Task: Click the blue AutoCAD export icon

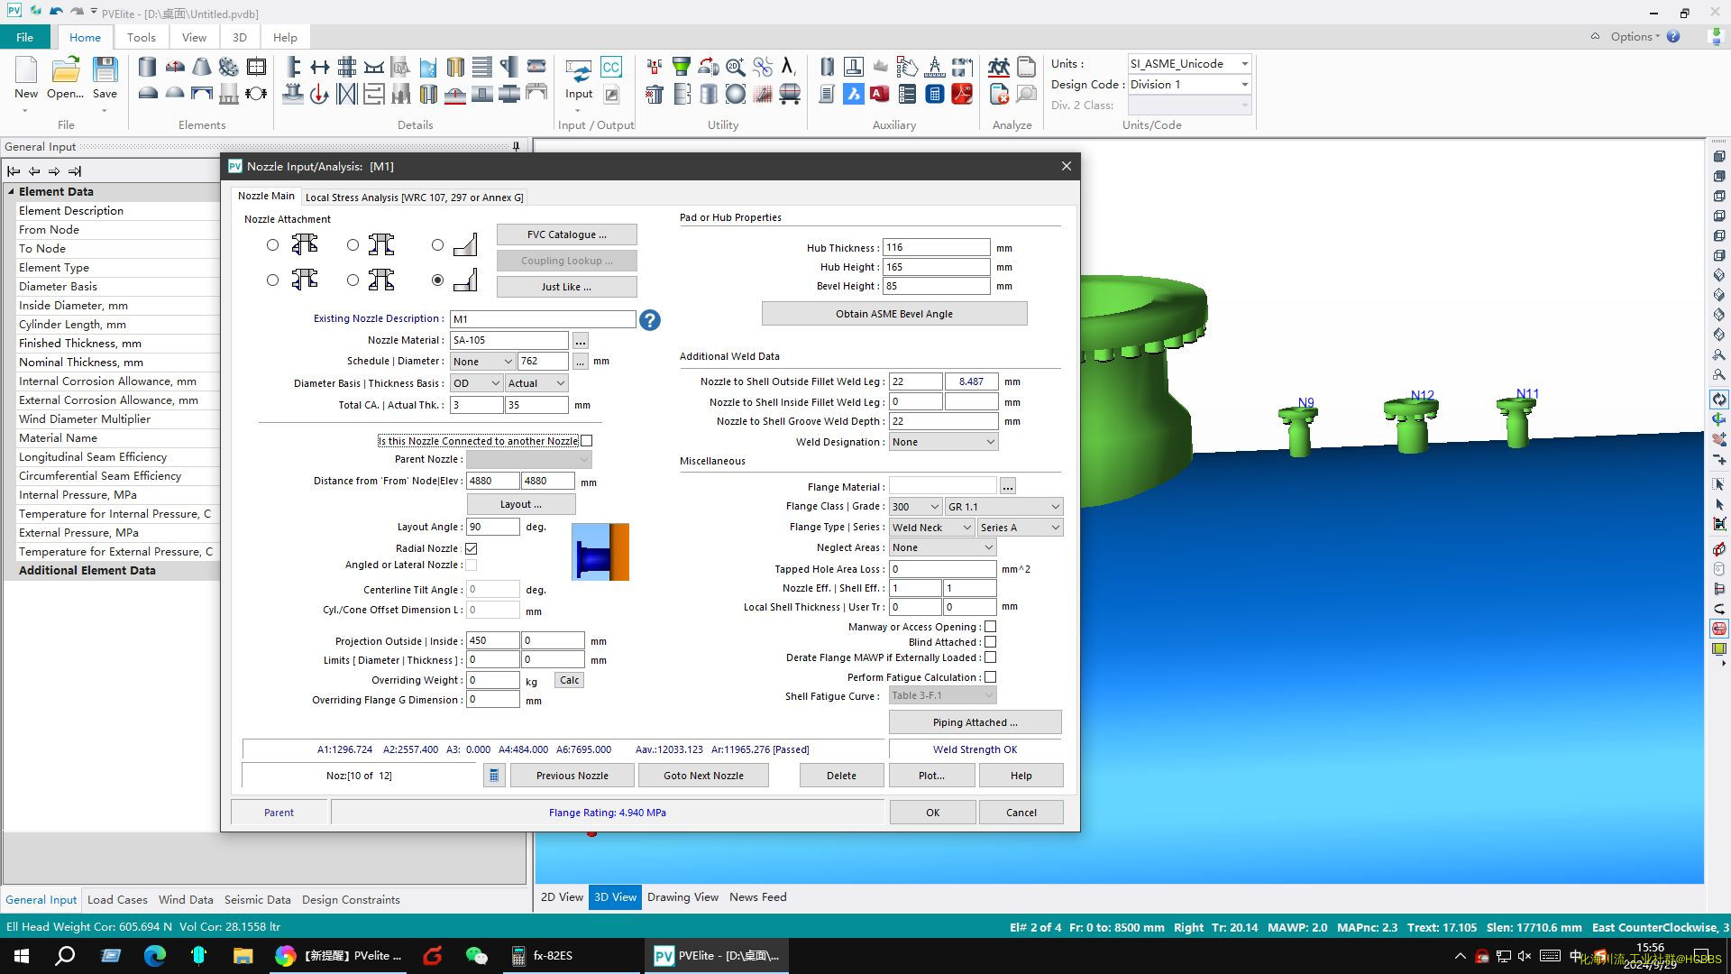Action: pos(854,93)
